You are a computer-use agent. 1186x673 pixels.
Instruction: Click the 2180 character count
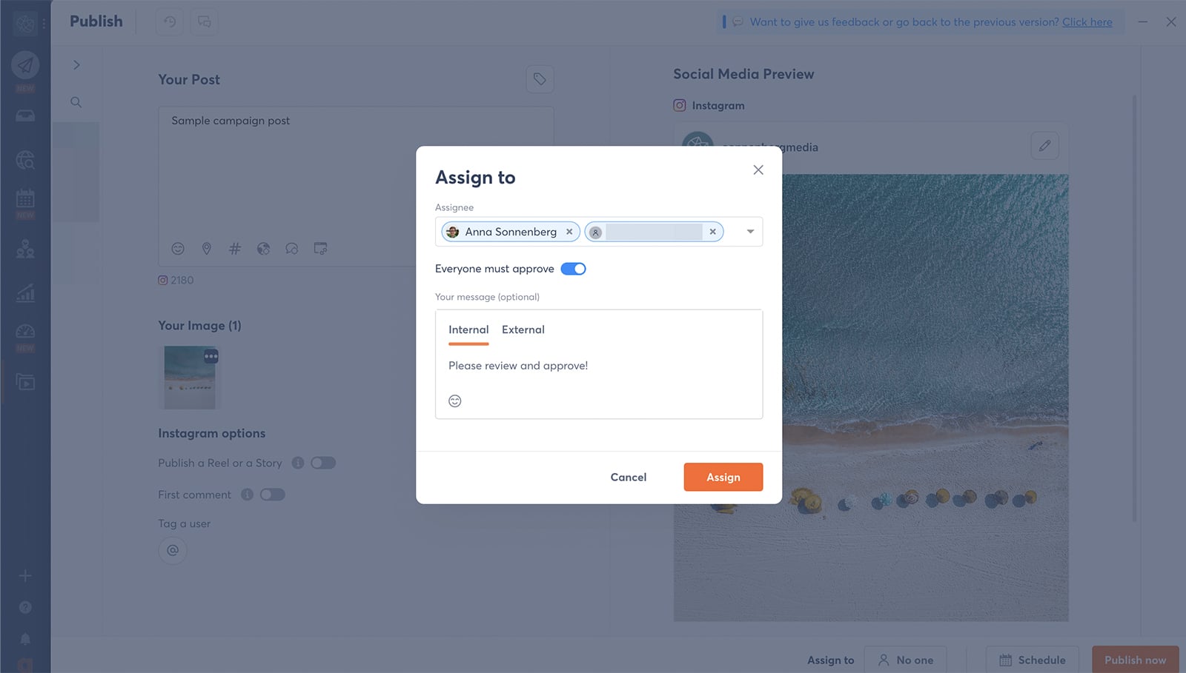pos(182,281)
